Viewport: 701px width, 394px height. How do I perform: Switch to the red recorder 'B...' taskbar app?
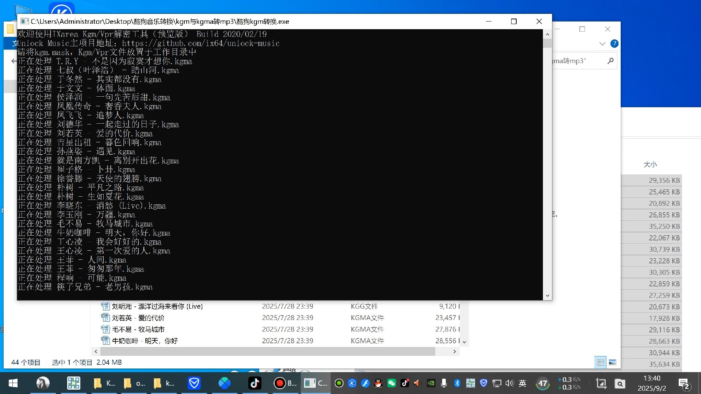285,383
